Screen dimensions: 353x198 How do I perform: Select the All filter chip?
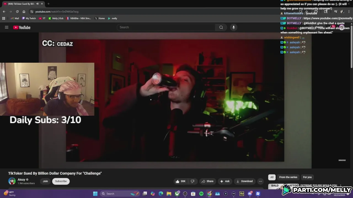pyautogui.click(x=272, y=177)
